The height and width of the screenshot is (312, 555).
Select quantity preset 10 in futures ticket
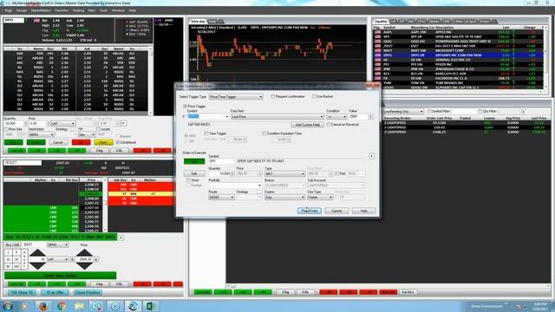click(8, 259)
